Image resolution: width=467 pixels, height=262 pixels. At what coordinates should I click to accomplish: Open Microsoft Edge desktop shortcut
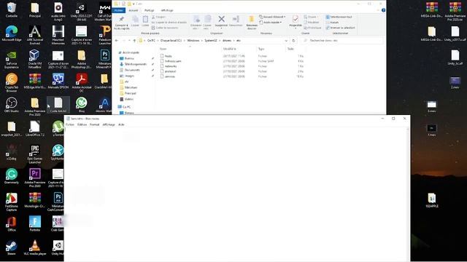[x=12, y=33]
